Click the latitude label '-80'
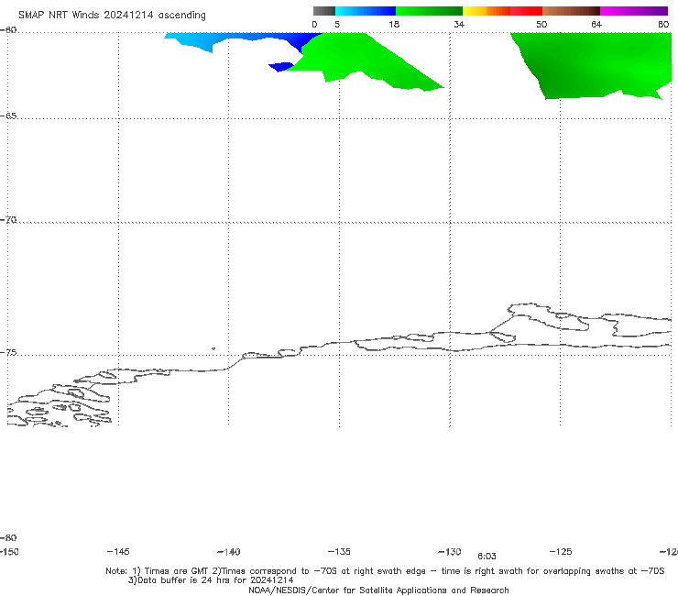 tap(8, 537)
